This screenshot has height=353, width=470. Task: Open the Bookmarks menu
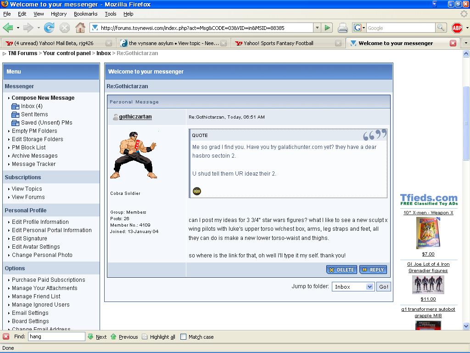85,14
